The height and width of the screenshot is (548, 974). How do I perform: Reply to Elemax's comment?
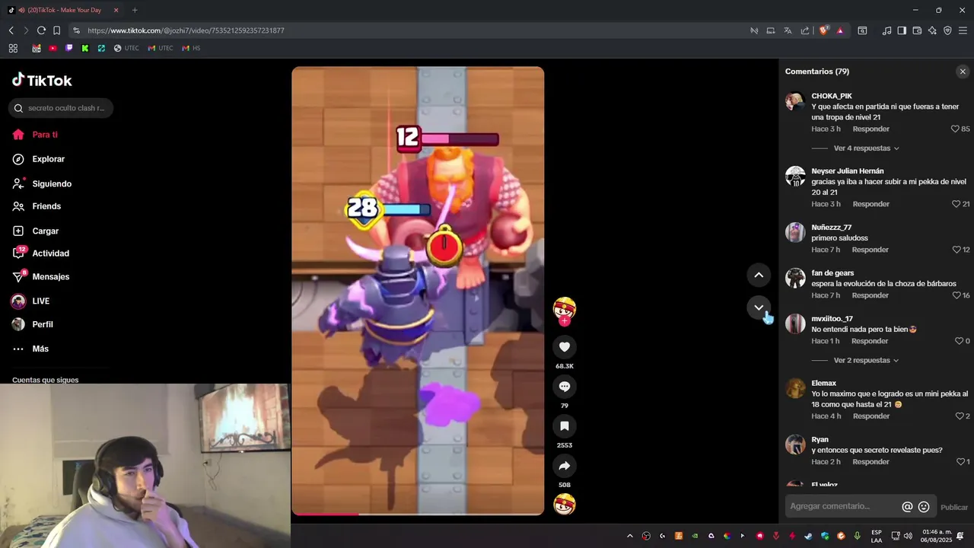(871, 416)
